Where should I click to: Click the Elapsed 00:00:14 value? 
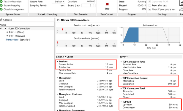(x=142, y=5)
